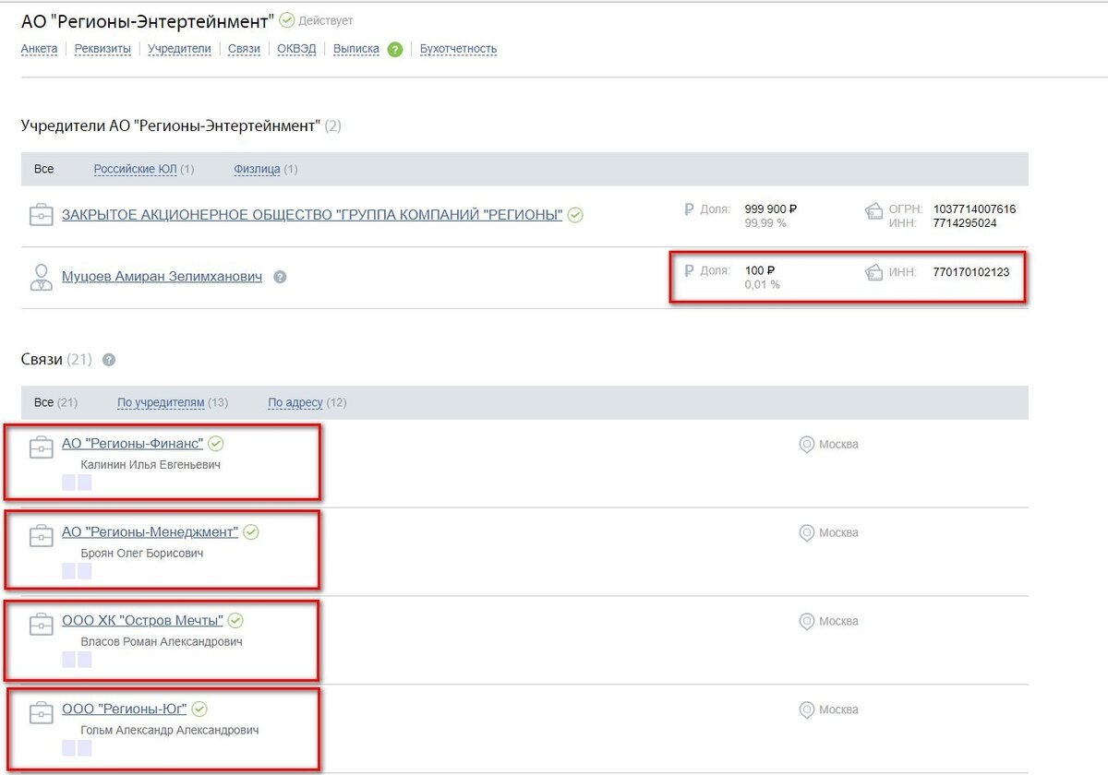Open the Муцоев Амиран Зелимханович profile link
The width and height of the screenshot is (1108, 775).
pos(162,276)
